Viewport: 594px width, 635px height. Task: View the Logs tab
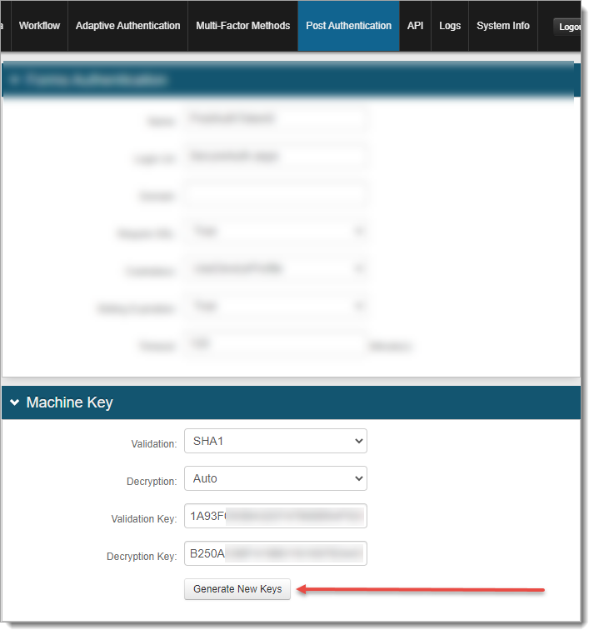tap(450, 26)
